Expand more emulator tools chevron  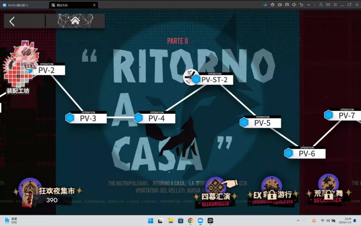(x=309, y=5)
